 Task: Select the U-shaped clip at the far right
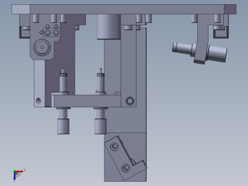coord(221,32)
